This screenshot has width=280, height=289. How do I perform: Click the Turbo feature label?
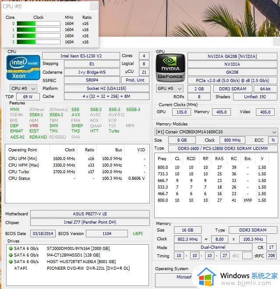114,131
